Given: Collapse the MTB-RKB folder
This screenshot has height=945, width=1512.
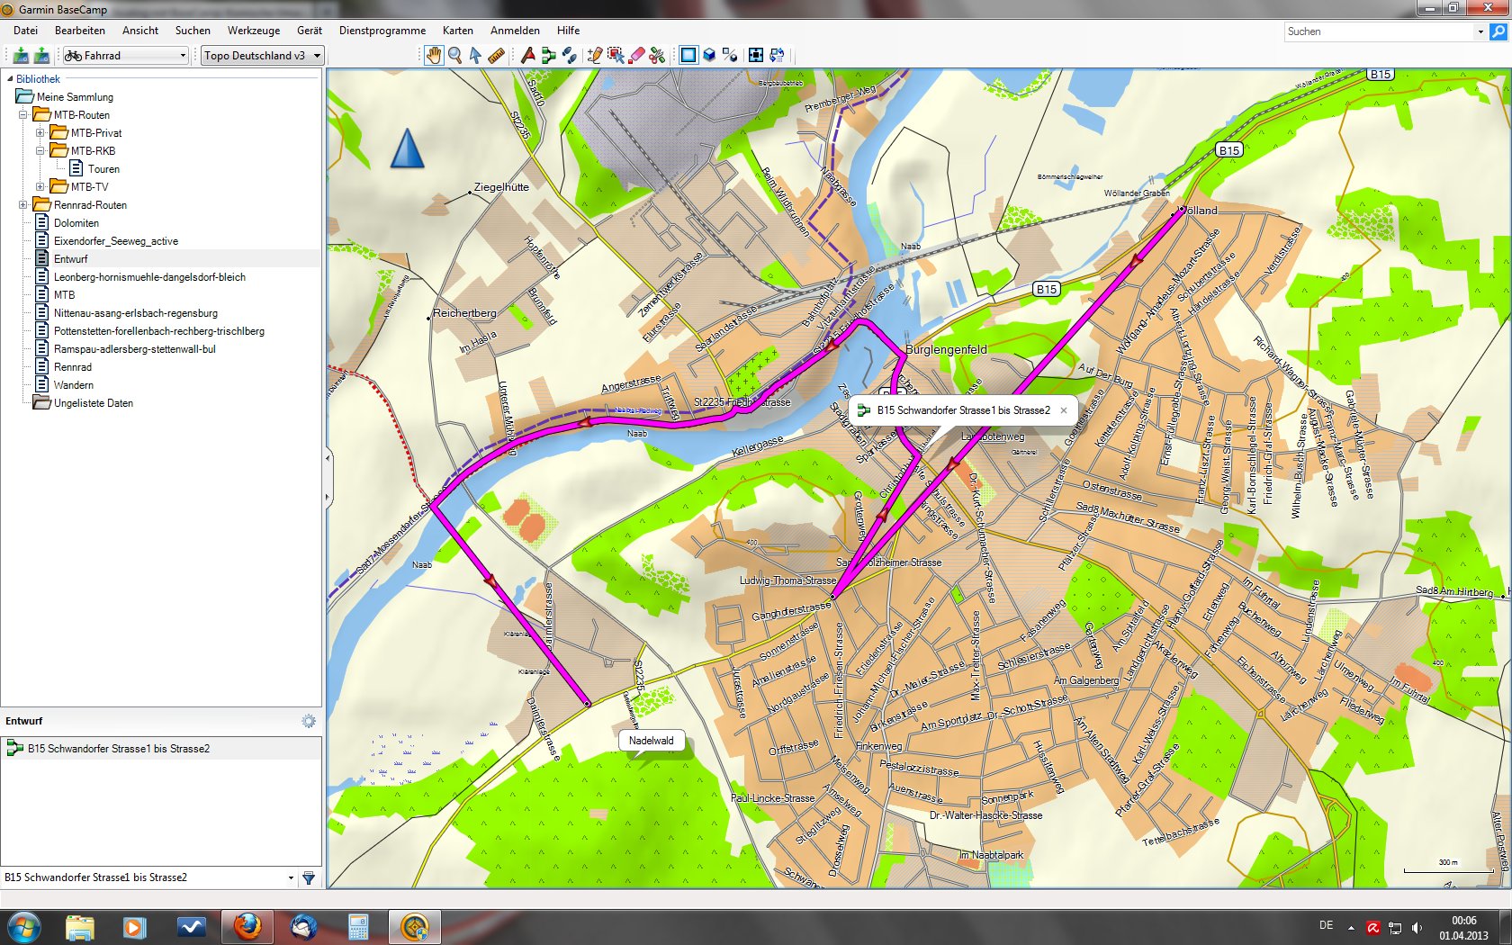Looking at the screenshot, I should 40,151.
